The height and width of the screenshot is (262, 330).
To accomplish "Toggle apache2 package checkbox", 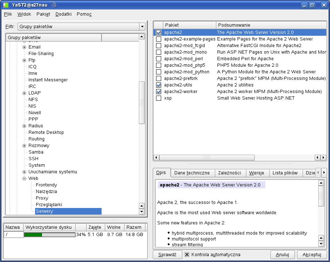I will 159,32.
